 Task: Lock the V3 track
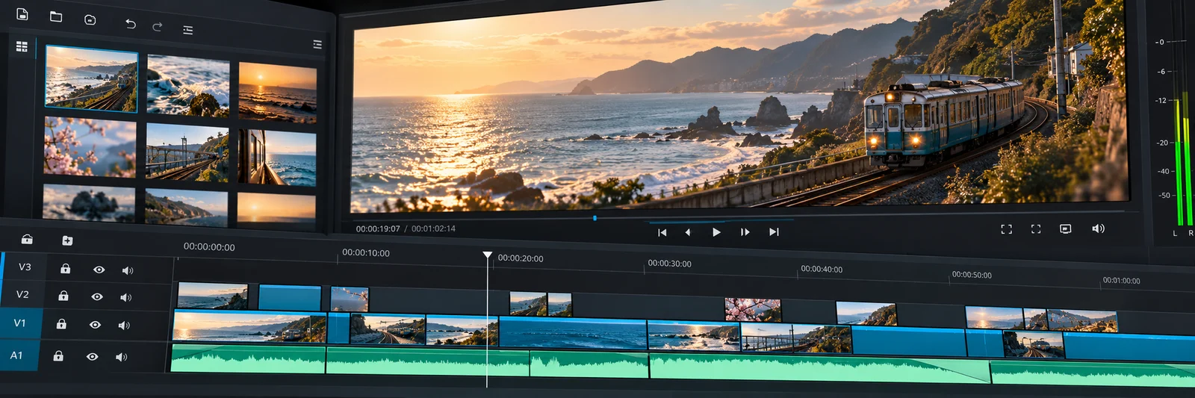[66, 268]
